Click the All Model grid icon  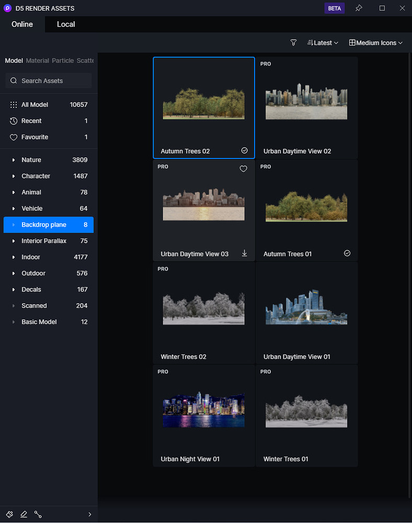[x=14, y=105]
